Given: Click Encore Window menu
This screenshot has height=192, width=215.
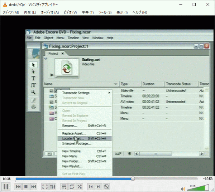Looking at the screenshot, I should [x=97, y=38].
